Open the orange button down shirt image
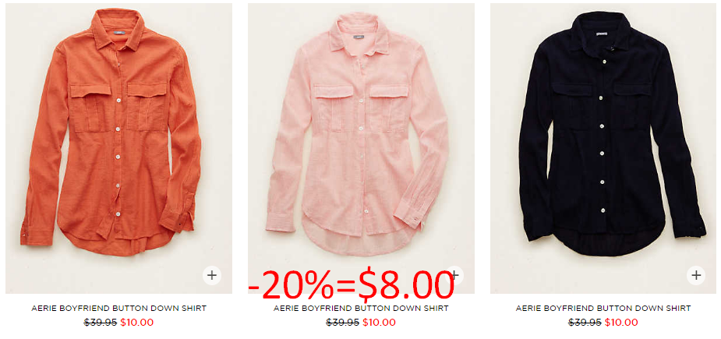721x339 pixels. click(118, 148)
